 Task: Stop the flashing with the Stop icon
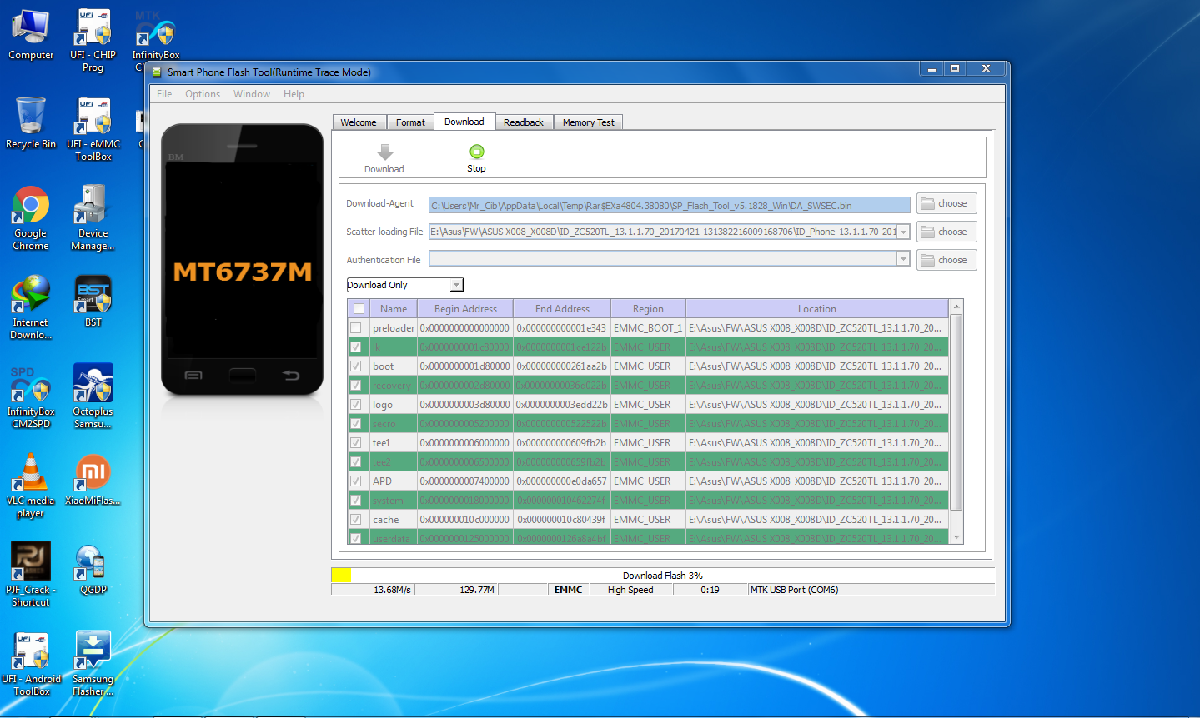click(476, 152)
